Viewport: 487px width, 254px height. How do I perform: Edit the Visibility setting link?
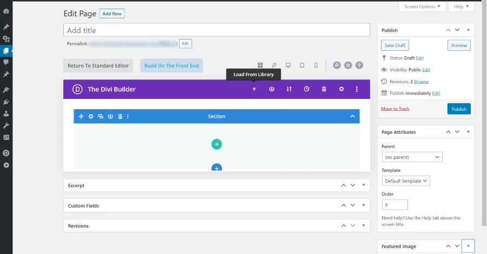click(426, 70)
